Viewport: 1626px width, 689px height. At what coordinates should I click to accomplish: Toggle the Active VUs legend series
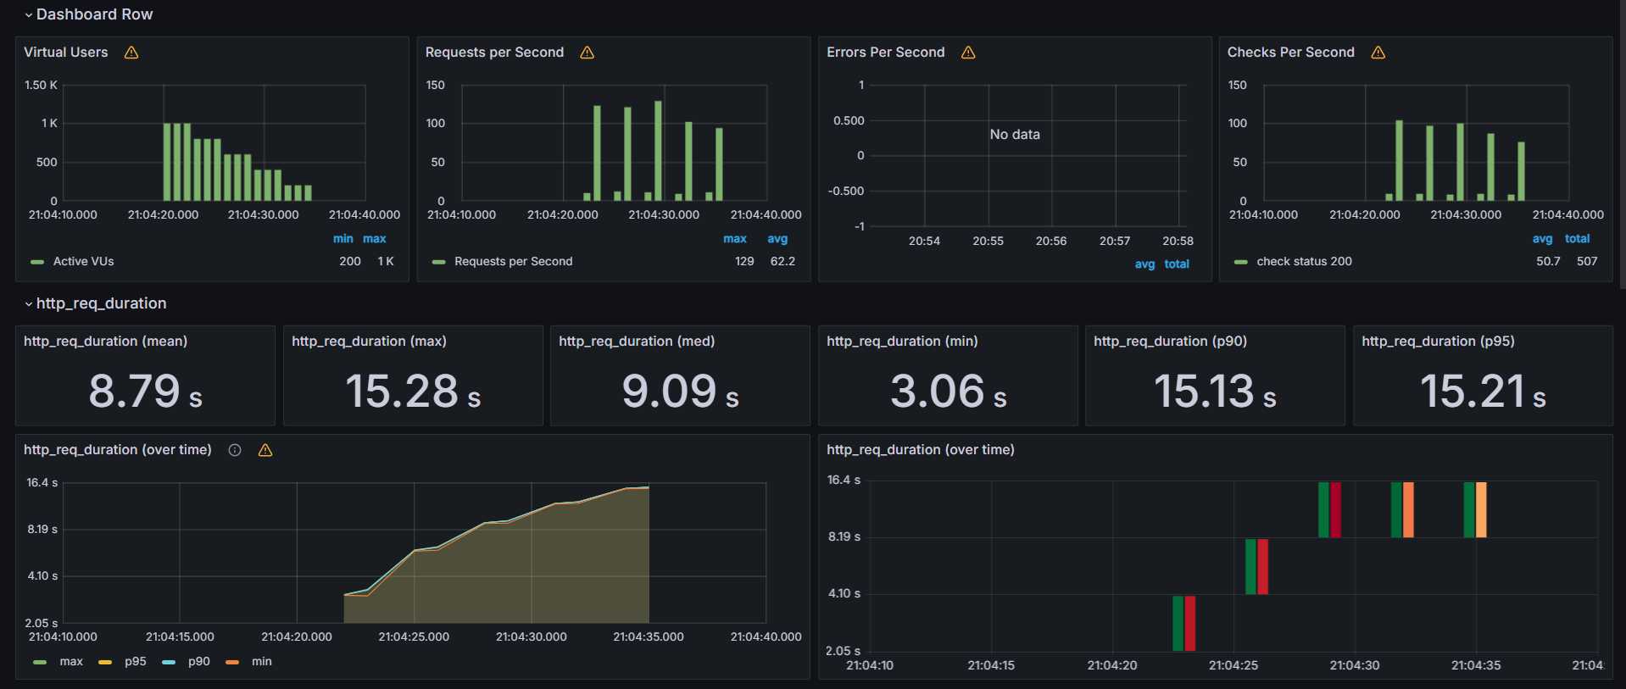tap(83, 261)
